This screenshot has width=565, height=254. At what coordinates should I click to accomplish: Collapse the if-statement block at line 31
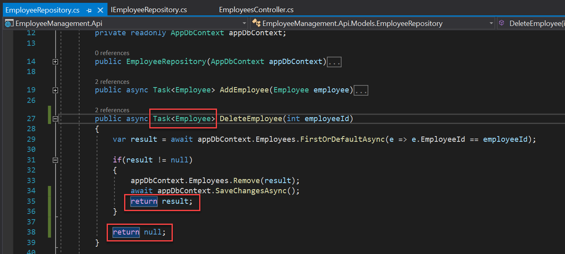click(x=55, y=160)
